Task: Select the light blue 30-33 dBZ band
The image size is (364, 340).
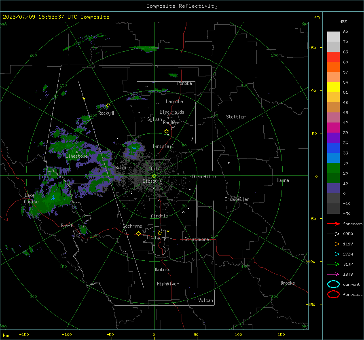Action: pyautogui.click(x=333, y=158)
